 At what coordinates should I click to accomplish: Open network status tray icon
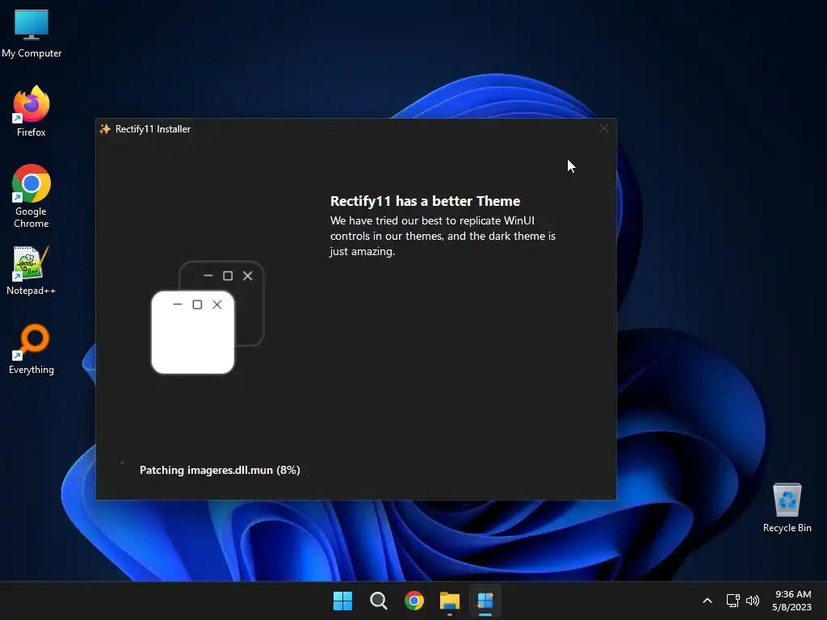pos(733,601)
